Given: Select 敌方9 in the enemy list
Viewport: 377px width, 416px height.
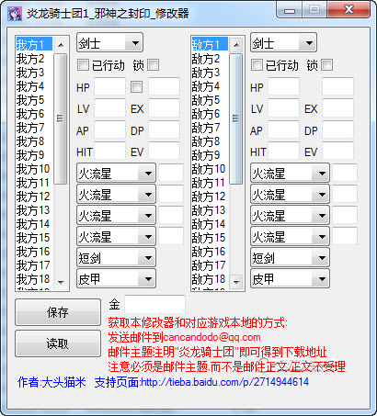Looking at the screenshot, I should tap(210, 155).
